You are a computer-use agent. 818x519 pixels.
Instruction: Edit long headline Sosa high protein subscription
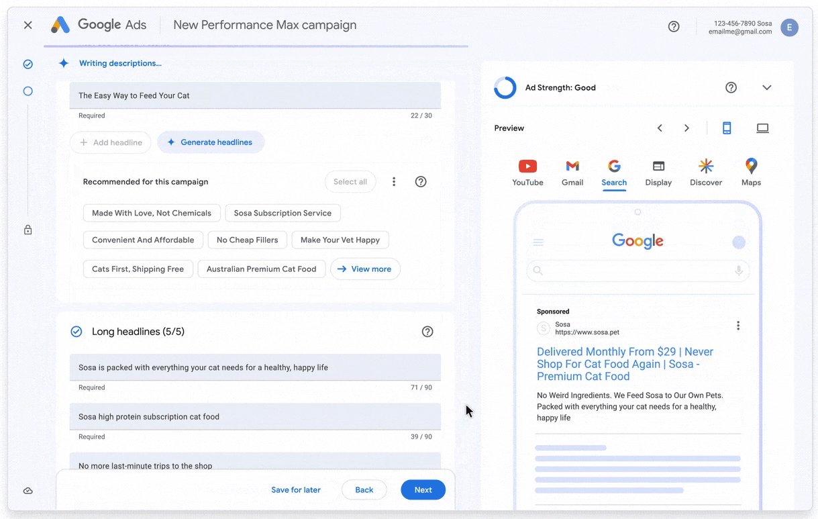pyautogui.click(x=255, y=416)
